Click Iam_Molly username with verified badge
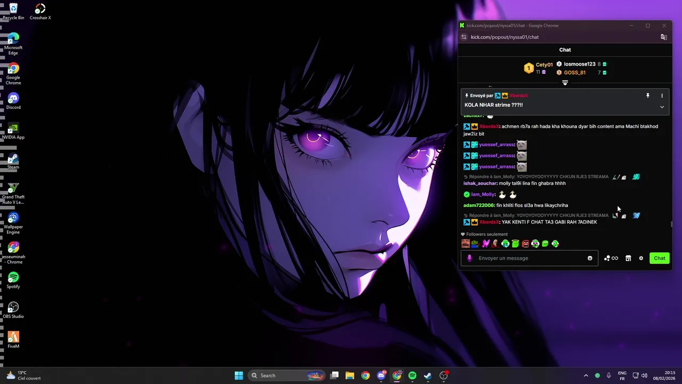The width and height of the screenshot is (682, 384). click(x=483, y=195)
